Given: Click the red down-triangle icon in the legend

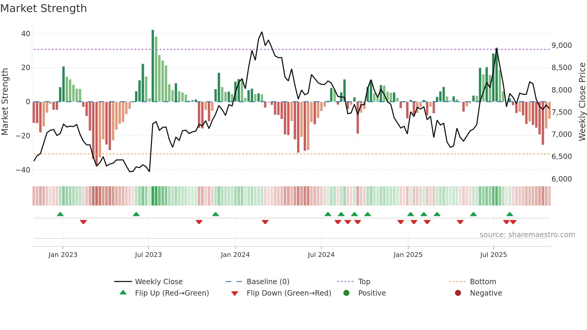Looking at the screenshot, I should tap(235, 293).
